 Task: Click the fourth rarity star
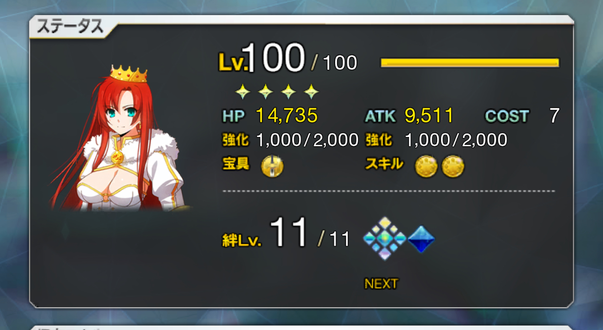[x=311, y=91]
